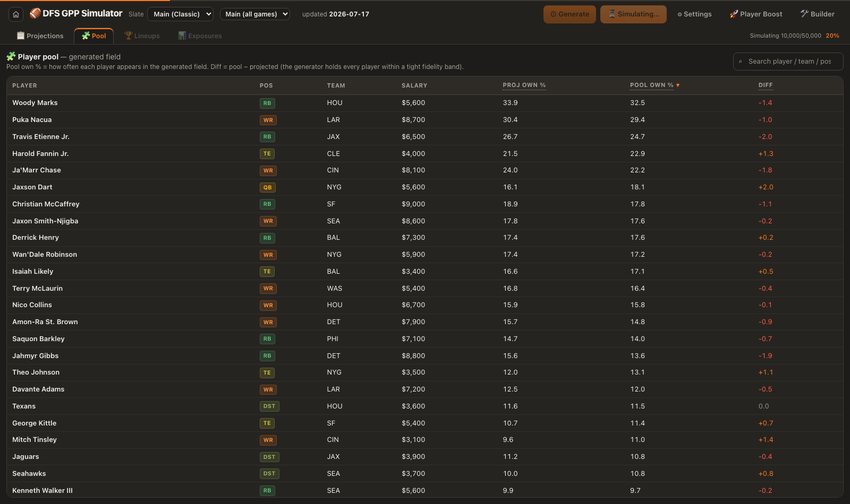Click Texans diff value 0.0

(x=763, y=406)
